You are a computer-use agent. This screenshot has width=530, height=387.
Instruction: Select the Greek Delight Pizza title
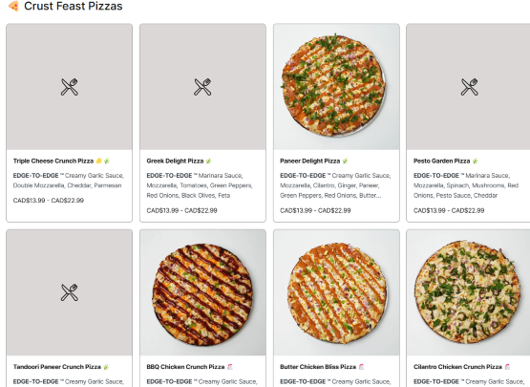coord(175,161)
